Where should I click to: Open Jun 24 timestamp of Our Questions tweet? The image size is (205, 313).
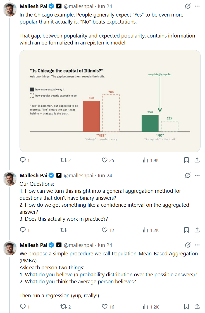pos(104,175)
